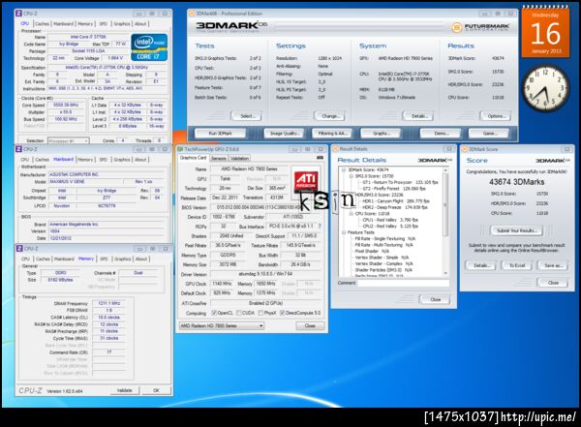This screenshot has height=427, width=581.
Task: Toggle the OpenCL checkbox
Action: click(x=214, y=313)
